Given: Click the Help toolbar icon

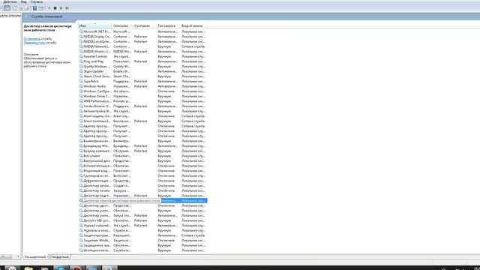Looking at the screenshot, I should point(34,8).
